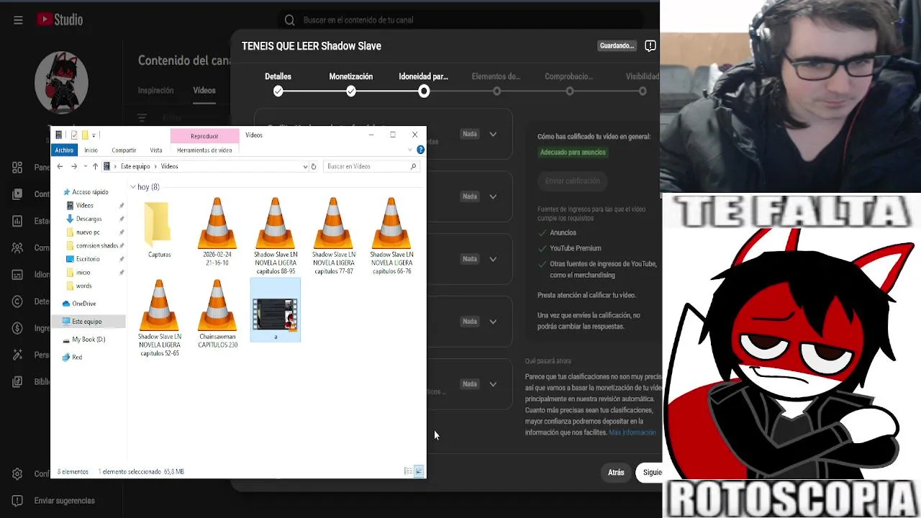
Task: Click the search magnifier in Explorer
Action: (x=413, y=166)
